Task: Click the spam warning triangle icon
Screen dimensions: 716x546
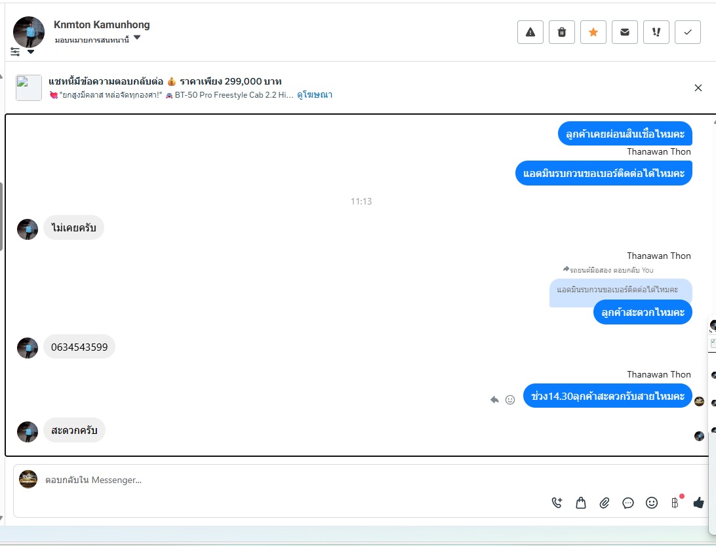Action: click(x=530, y=32)
